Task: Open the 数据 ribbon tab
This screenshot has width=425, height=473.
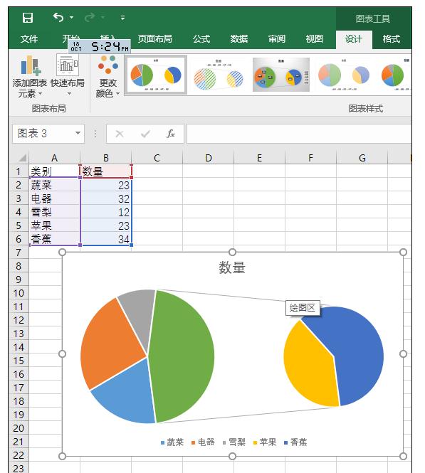Action: click(x=239, y=39)
